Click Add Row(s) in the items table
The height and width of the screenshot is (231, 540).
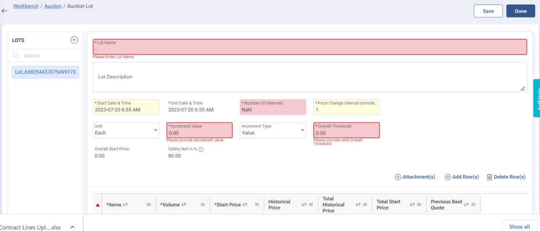click(x=462, y=177)
